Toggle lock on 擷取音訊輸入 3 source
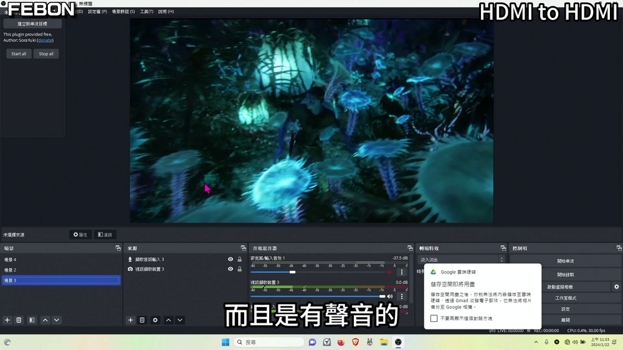This screenshot has width=623, height=350. pos(240,259)
